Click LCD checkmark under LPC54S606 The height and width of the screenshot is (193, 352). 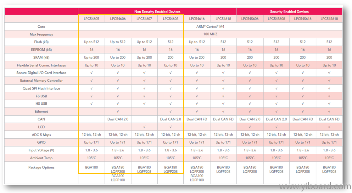click(x=250, y=127)
